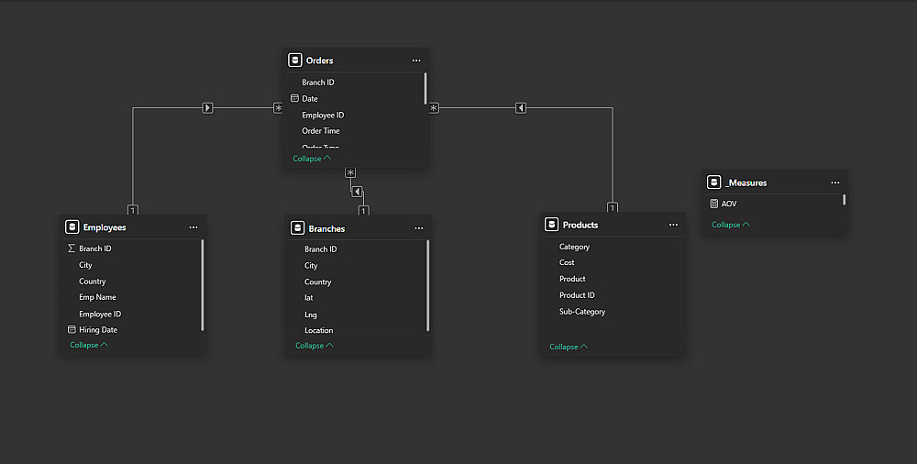
Task: Select the Sub-Category field in Products
Action: (582, 312)
